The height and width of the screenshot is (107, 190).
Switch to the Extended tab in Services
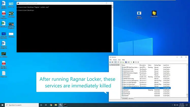click(x=124, y=99)
